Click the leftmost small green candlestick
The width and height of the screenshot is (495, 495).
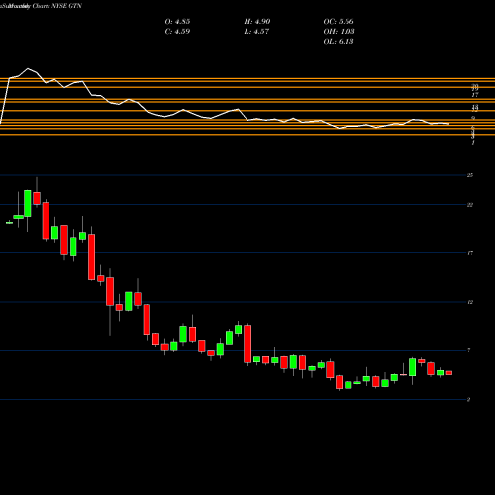[9, 223]
